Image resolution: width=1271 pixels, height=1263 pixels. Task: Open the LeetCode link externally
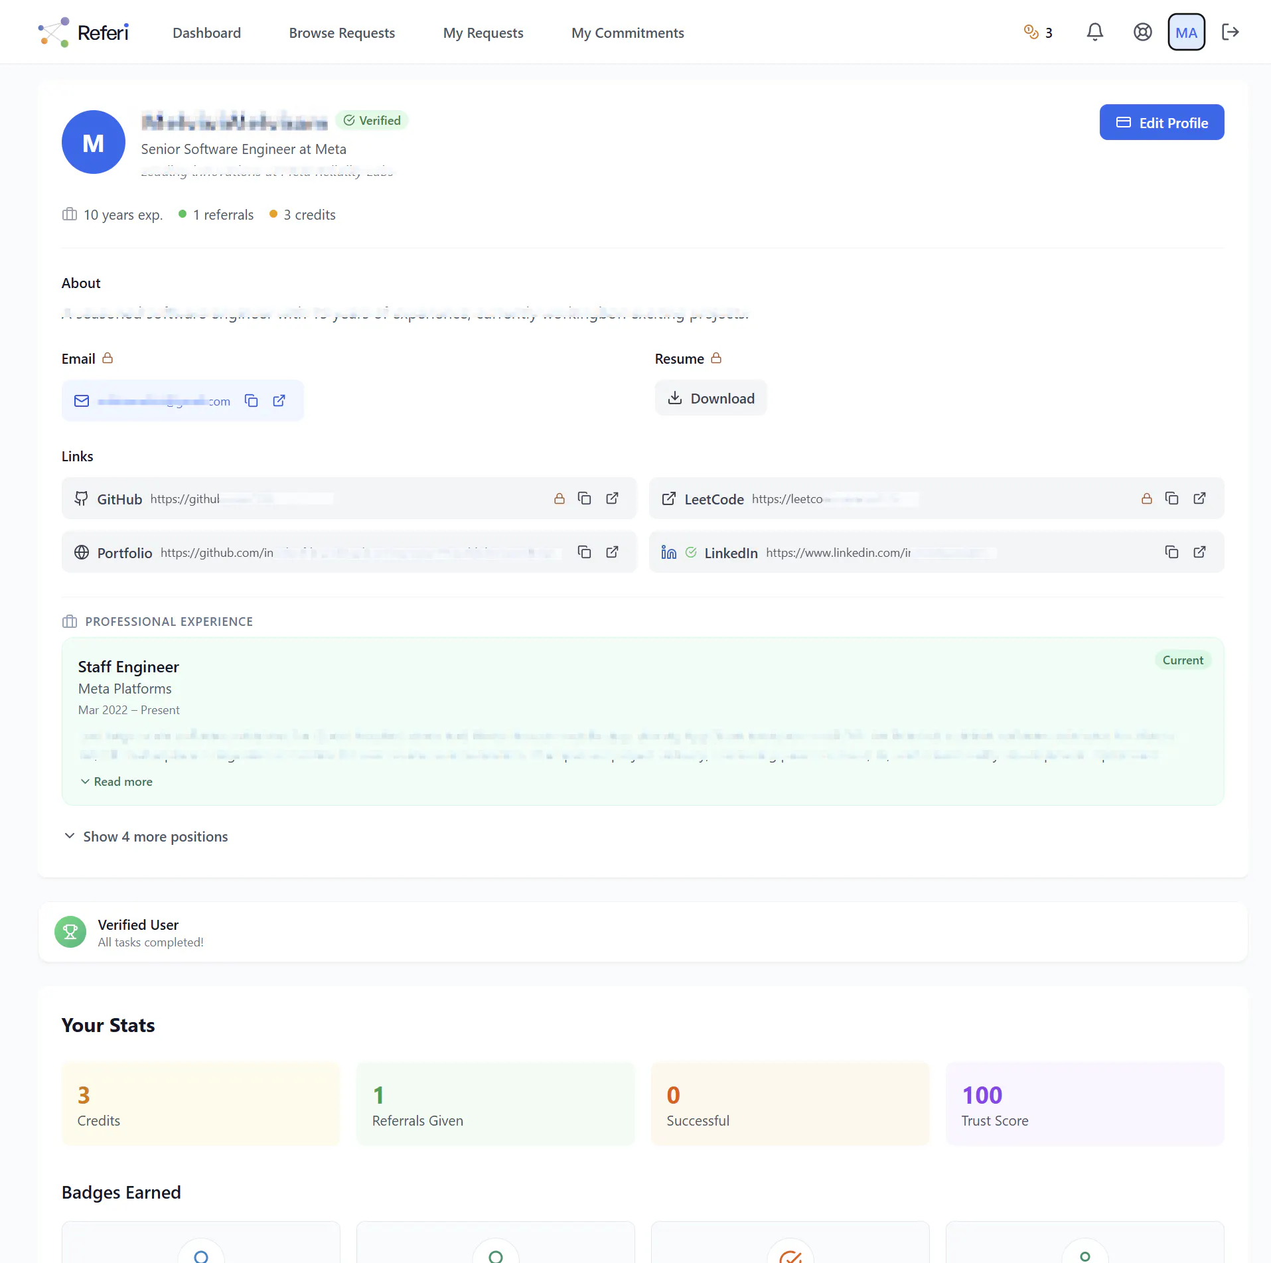[x=1199, y=498]
